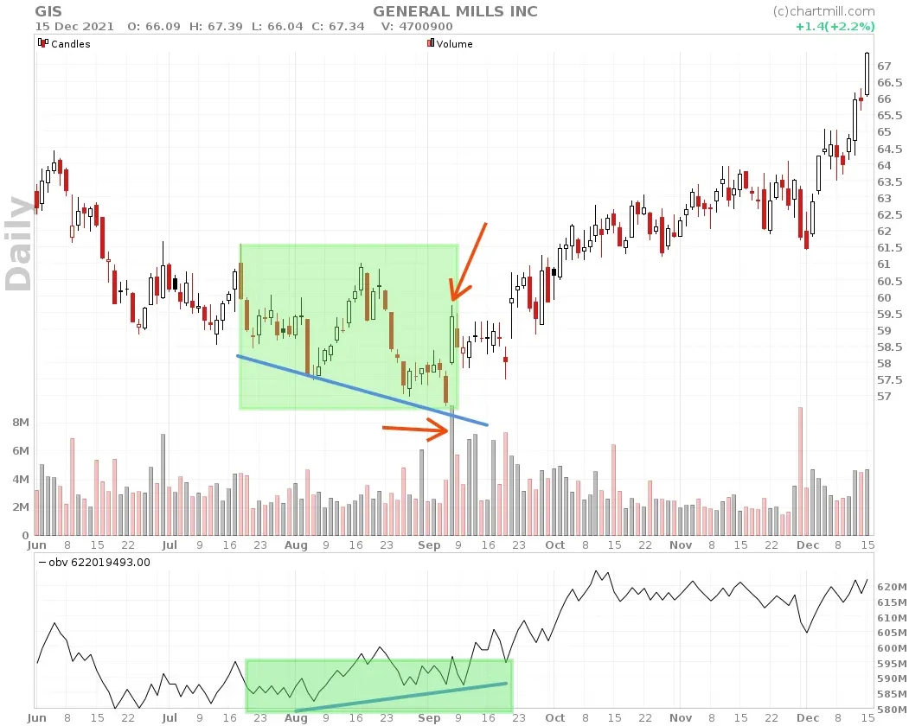Image resolution: width=909 pixels, height=726 pixels.
Task: Click the close price C: 67.34
Action: (x=338, y=27)
